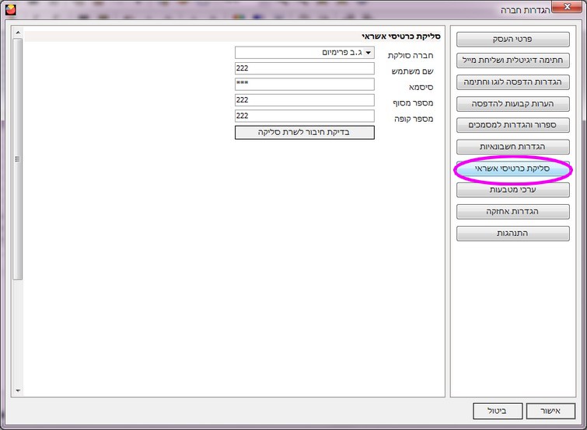This screenshot has width=587, height=430.
Task: Switch to הגדרות חשבונאיות section
Action: tap(512, 147)
